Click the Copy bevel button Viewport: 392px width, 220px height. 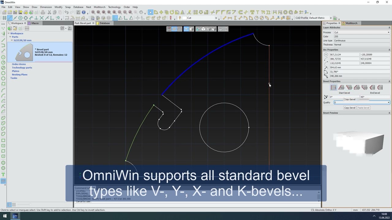[x=350, y=108]
